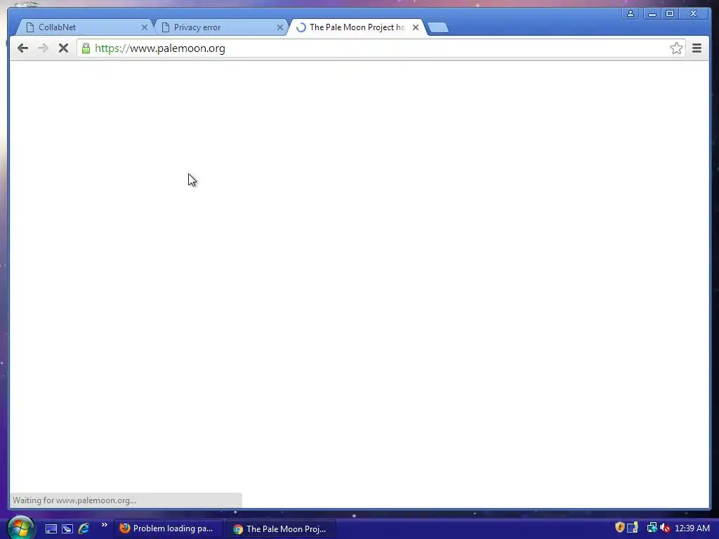Click the 12:39 AM clock
Viewport: 719px width, 539px height.
[692, 528]
